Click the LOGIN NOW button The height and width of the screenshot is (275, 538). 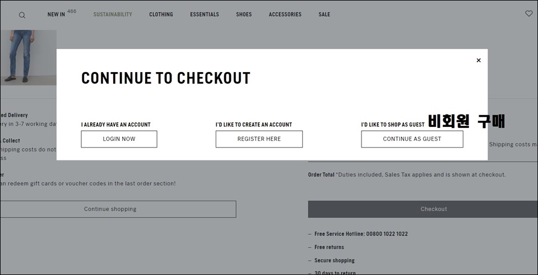coord(119,139)
